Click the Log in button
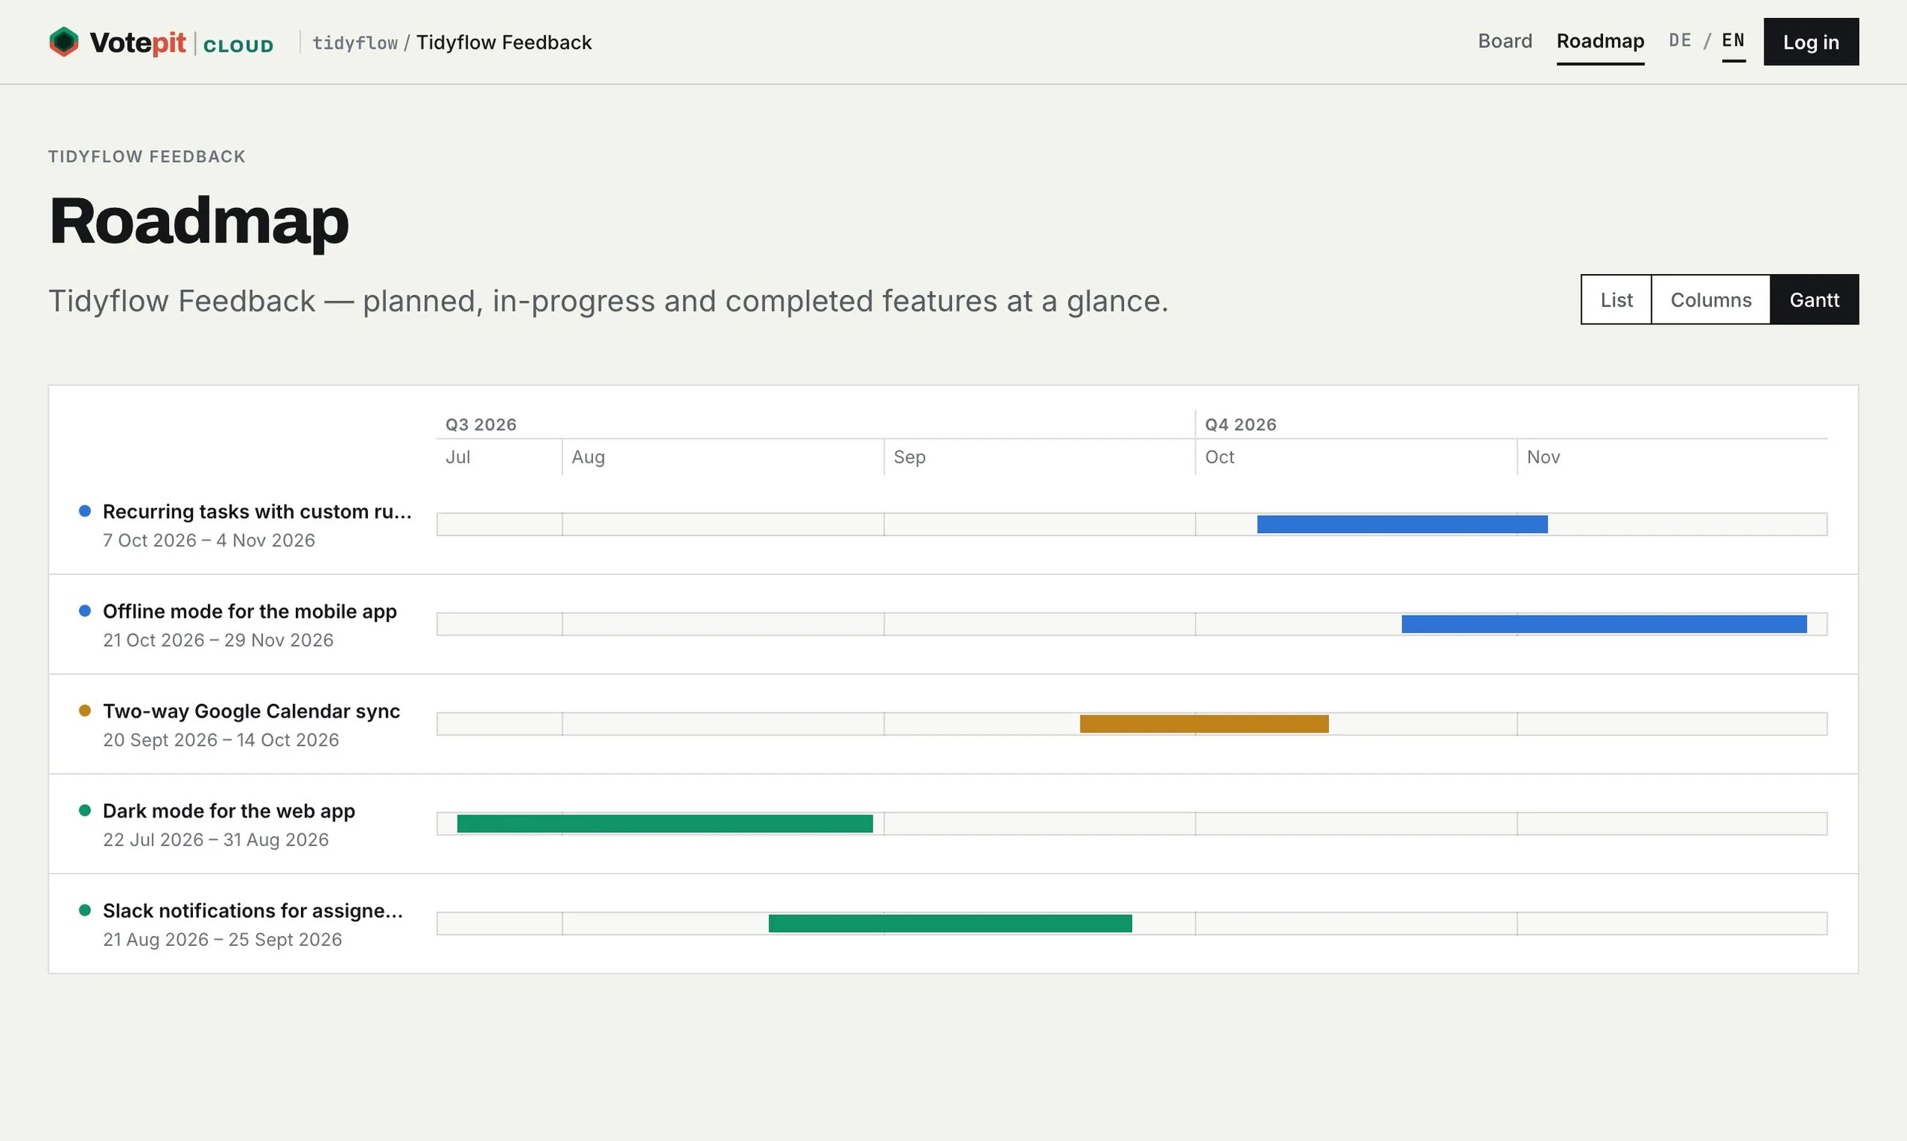This screenshot has height=1141, width=1907. click(x=1811, y=42)
